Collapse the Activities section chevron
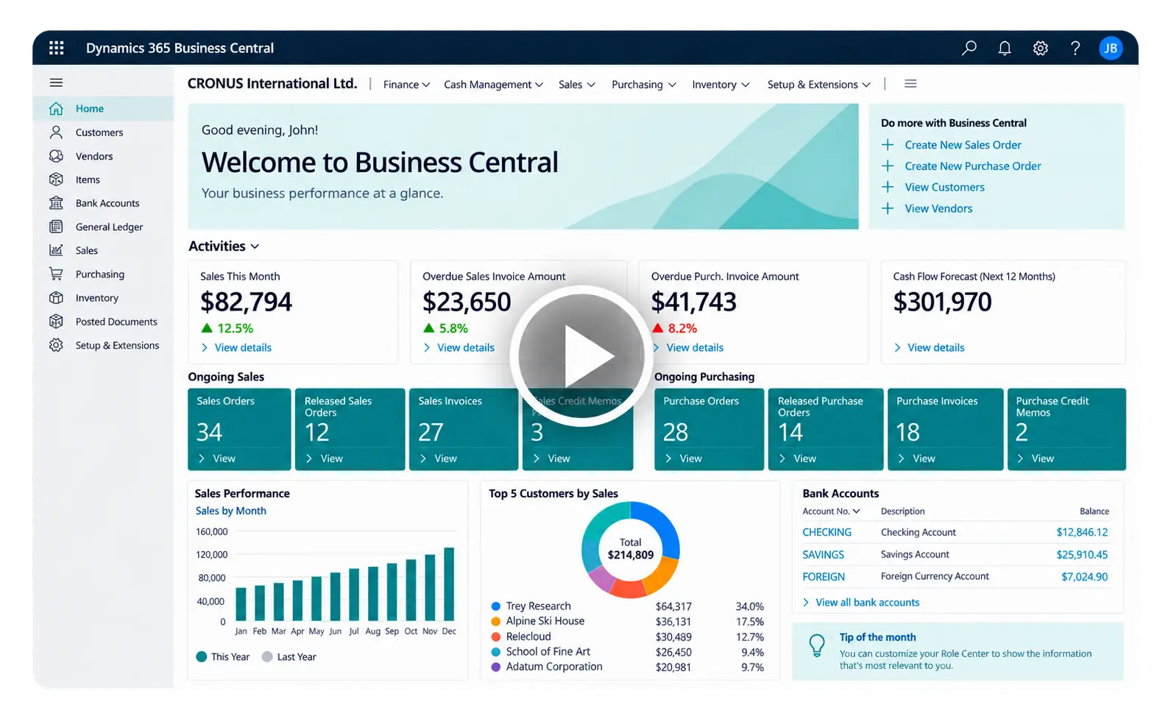Screen dimensions: 1171x727 [255, 247]
